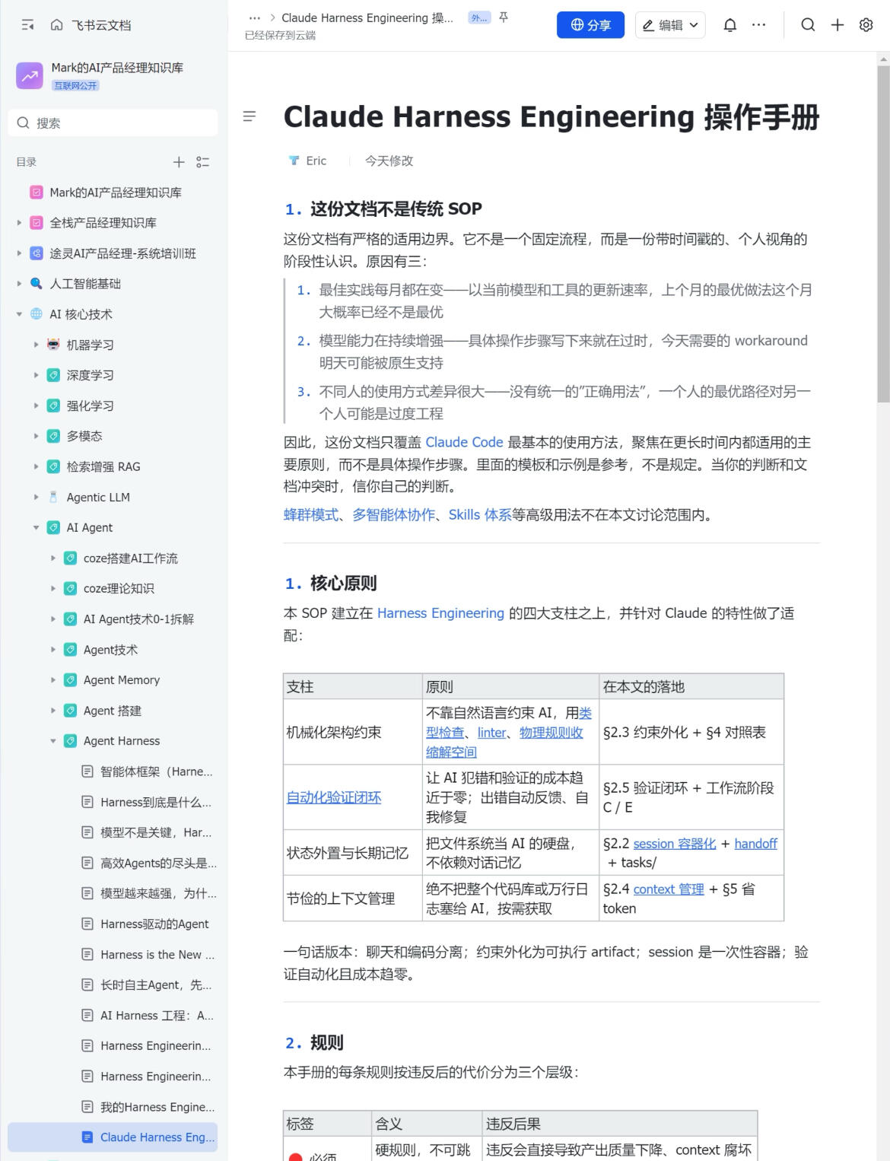Viewport: 890px width, 1161px height.
Task: Expand the 全栈产品经理知识库 node
Action: (19, 223)
